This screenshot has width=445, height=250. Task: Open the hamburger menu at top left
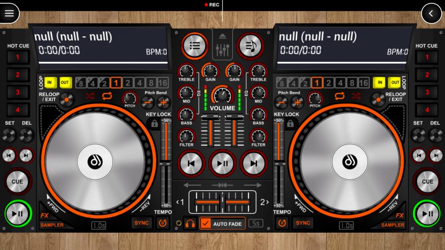9,13
